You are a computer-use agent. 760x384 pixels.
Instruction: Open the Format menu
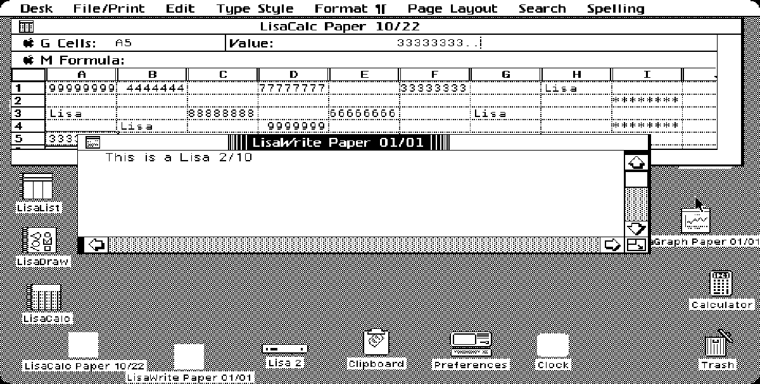(x=350, y=8)
